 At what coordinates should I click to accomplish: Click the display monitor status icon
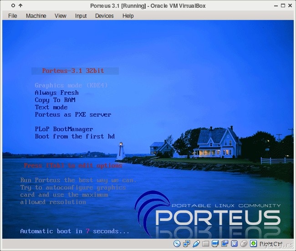coord(215,244)
